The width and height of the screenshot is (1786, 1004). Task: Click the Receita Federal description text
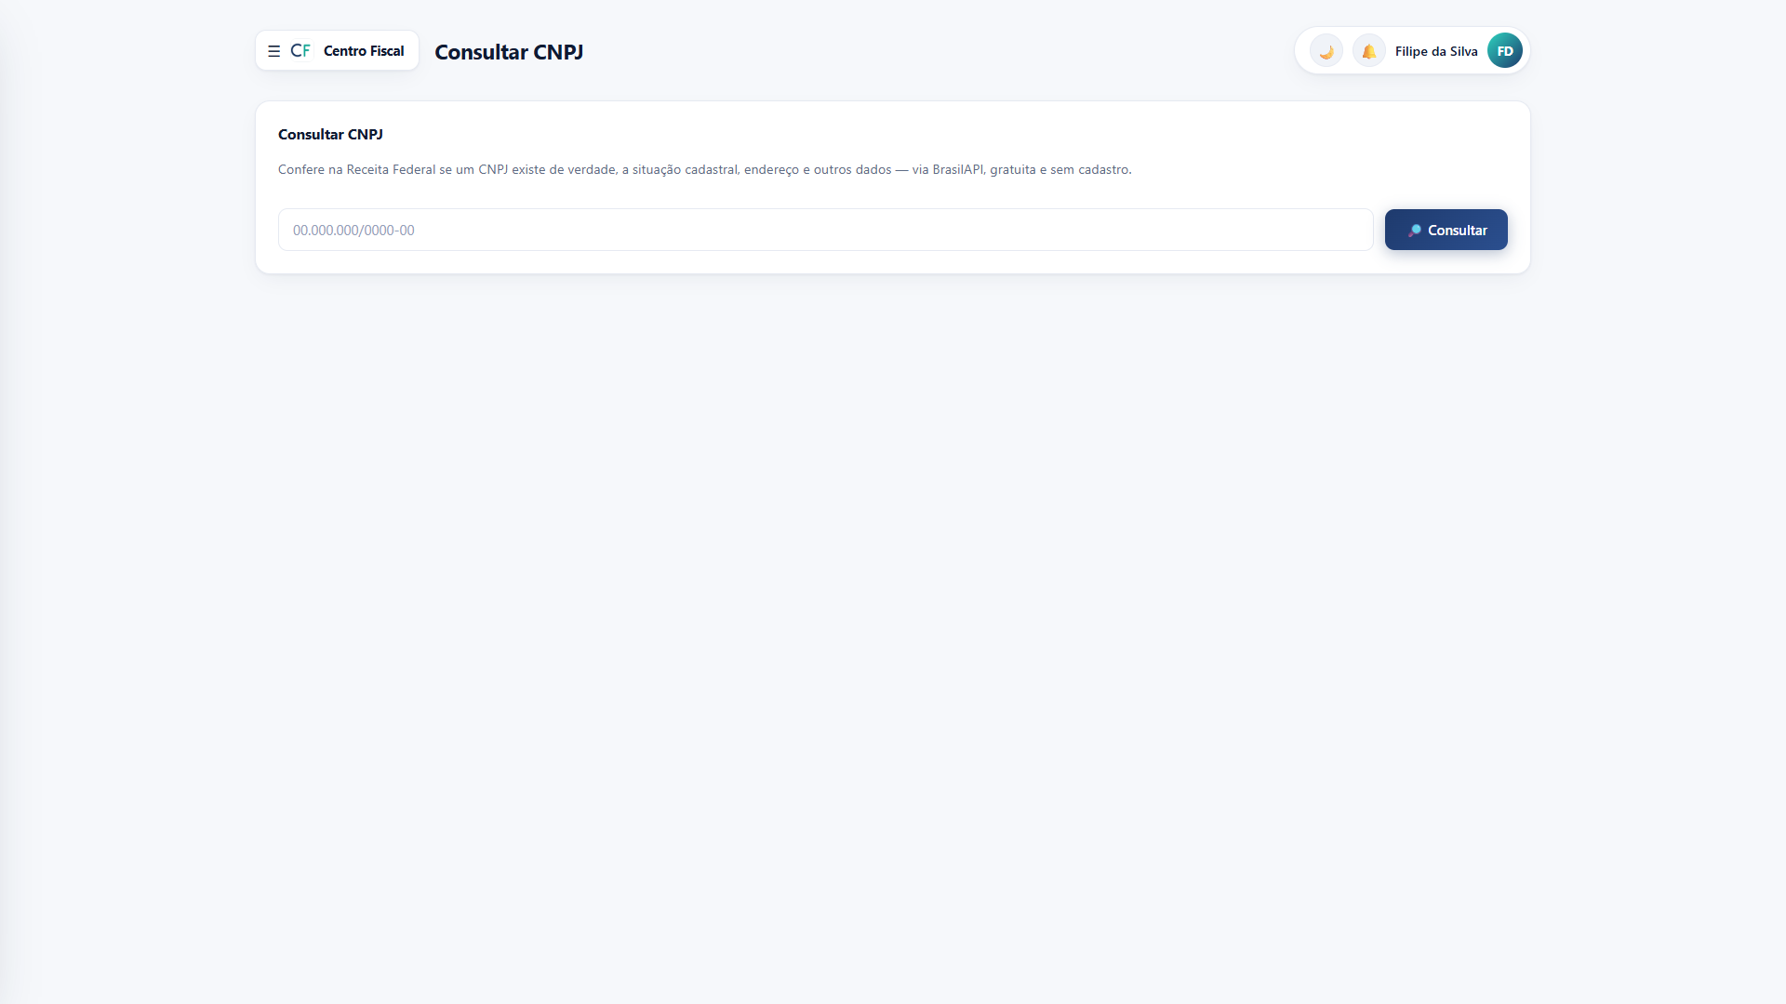click(x=705, y=169)
